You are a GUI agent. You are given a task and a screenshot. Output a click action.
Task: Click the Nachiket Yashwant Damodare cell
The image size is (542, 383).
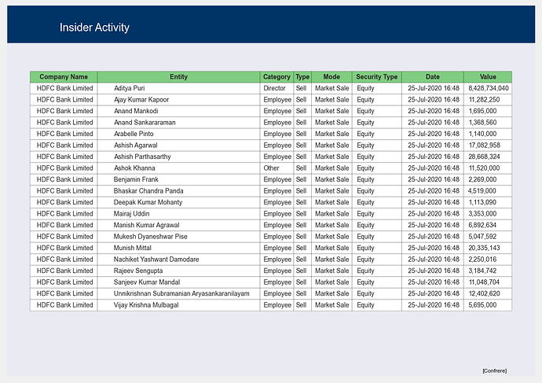[178, 260]
